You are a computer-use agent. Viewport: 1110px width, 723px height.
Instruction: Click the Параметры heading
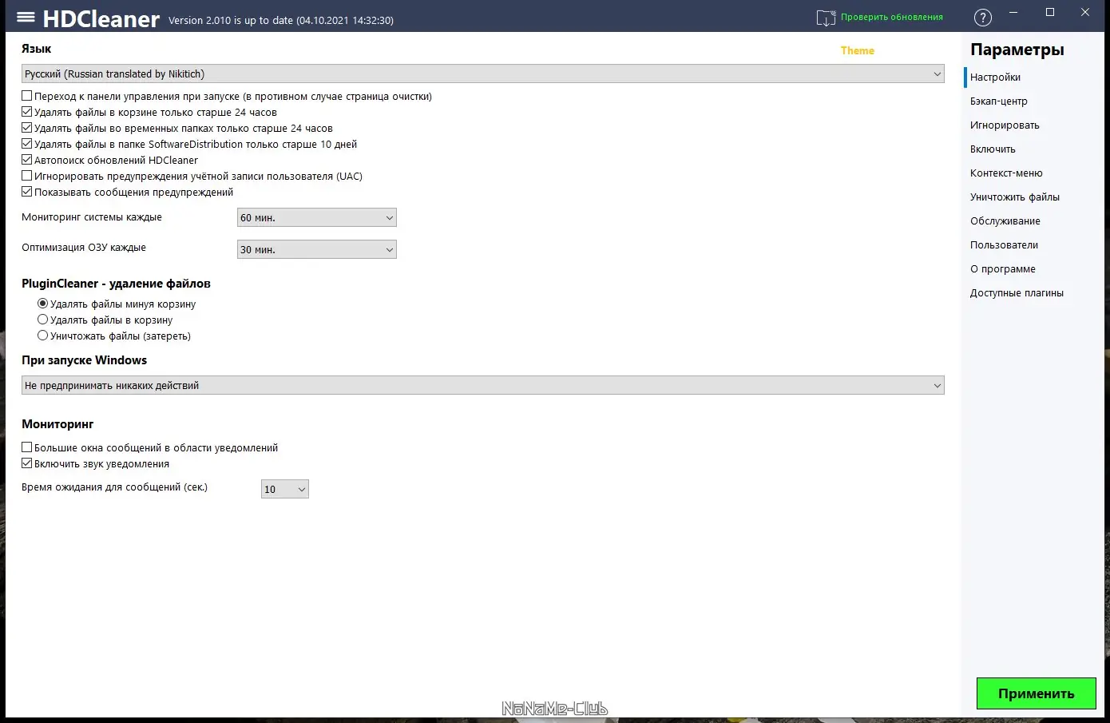pos(1017,50)
